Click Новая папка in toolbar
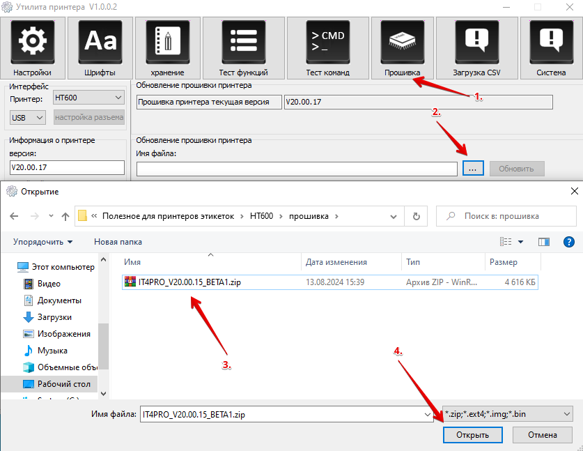The width and height of the screenshot is (583, 451). (118, 242)
